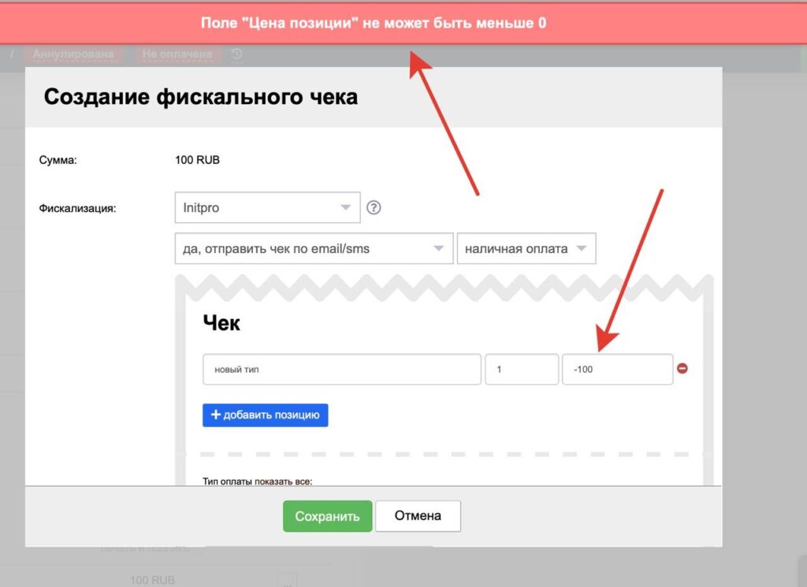
Task: Remove the receipt position with red minus icon
Action: pyautogui.click(x=682, y=368)
